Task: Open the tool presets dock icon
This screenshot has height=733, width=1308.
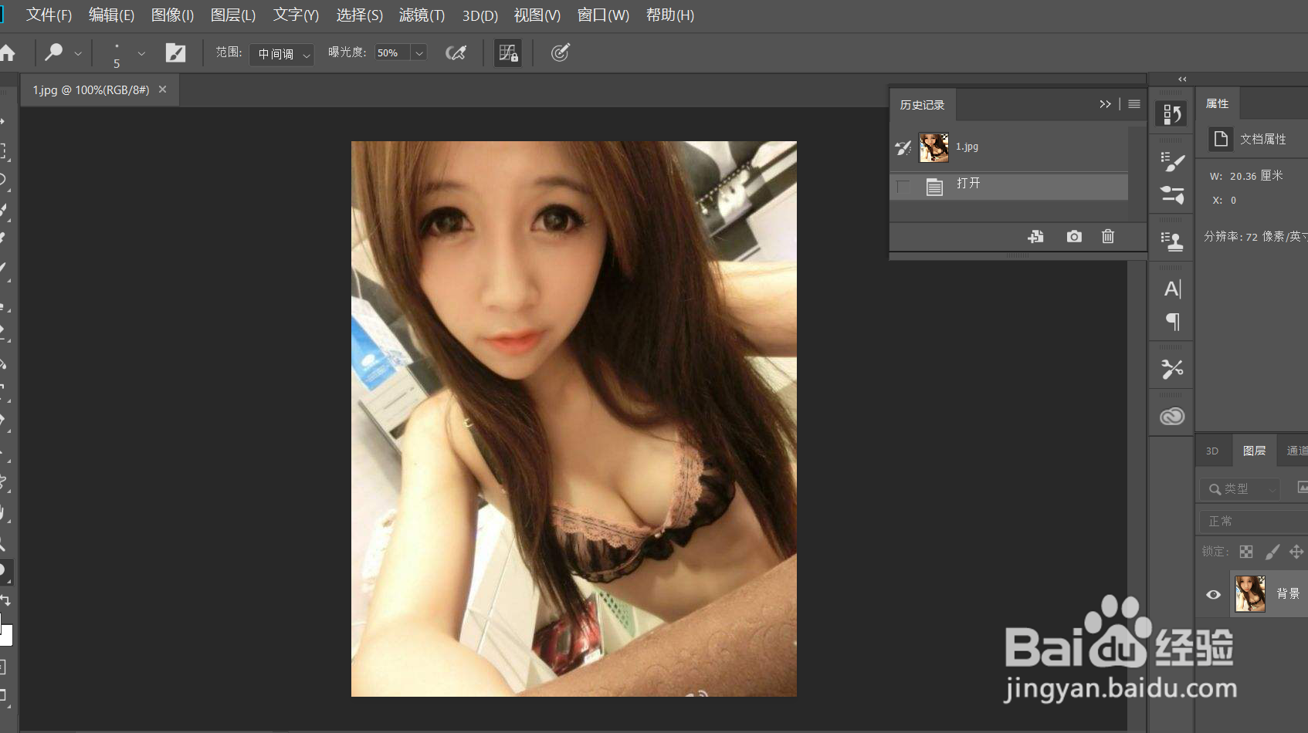Action: point(1172,370)
